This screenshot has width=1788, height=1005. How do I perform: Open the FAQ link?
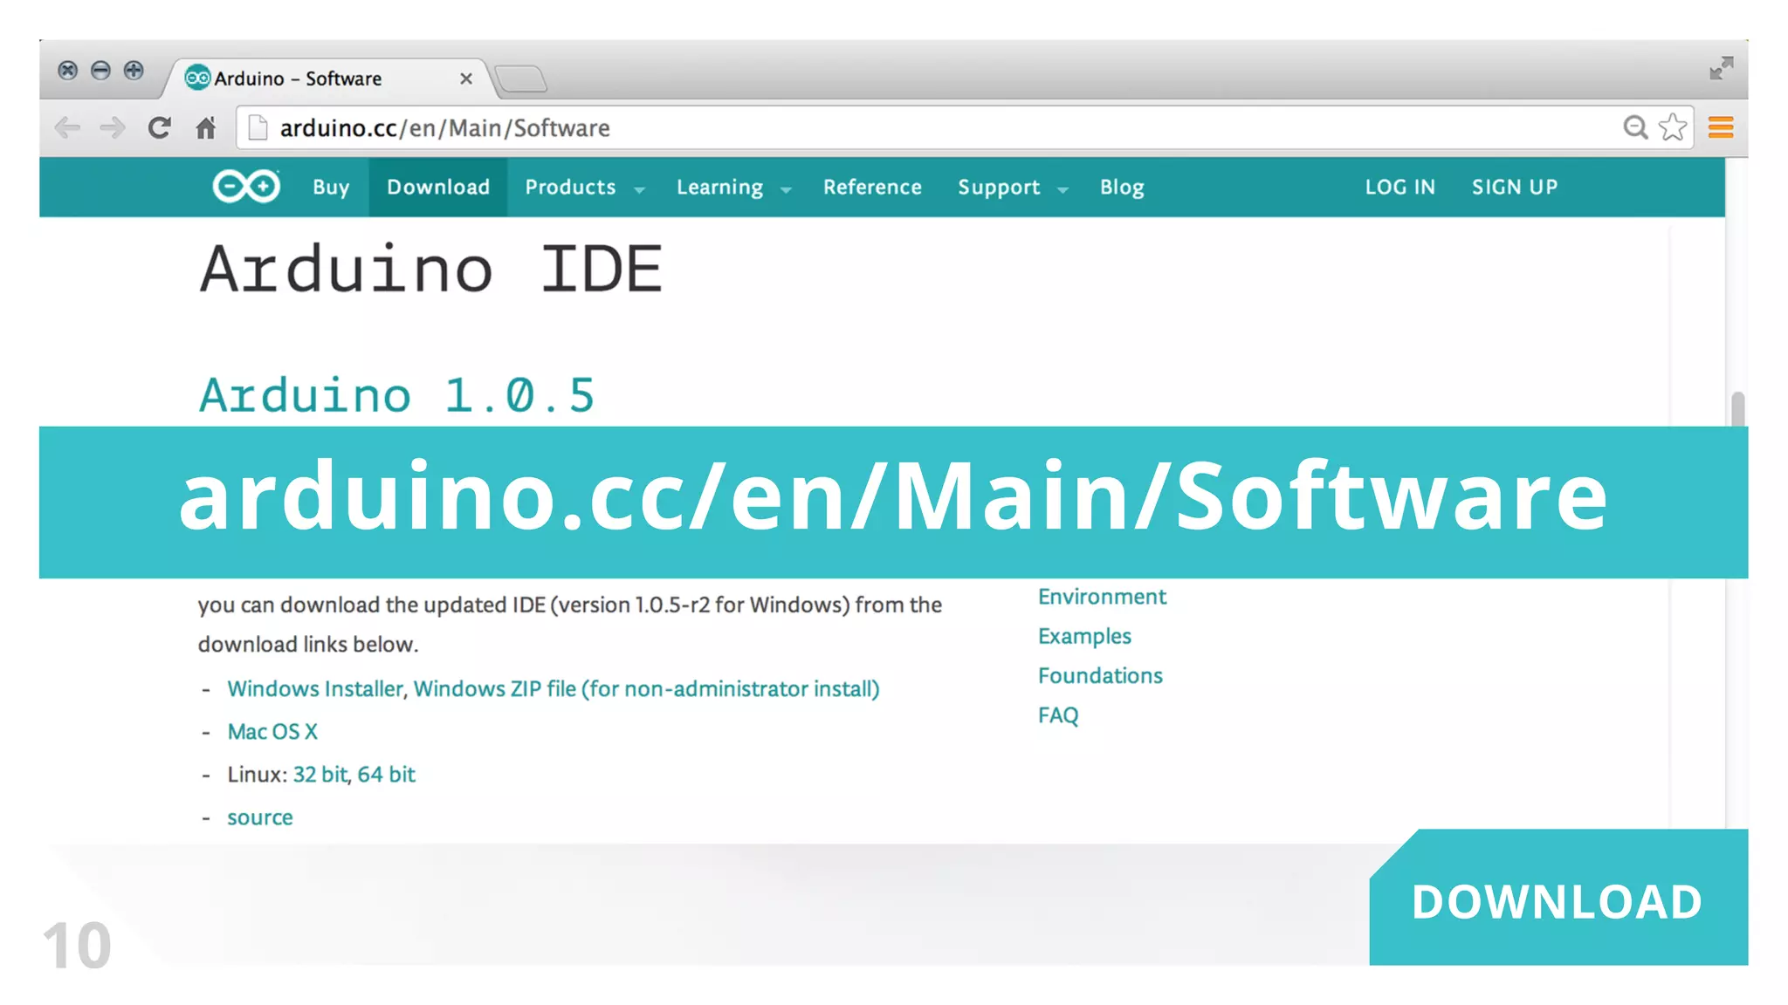point(1058,715)
